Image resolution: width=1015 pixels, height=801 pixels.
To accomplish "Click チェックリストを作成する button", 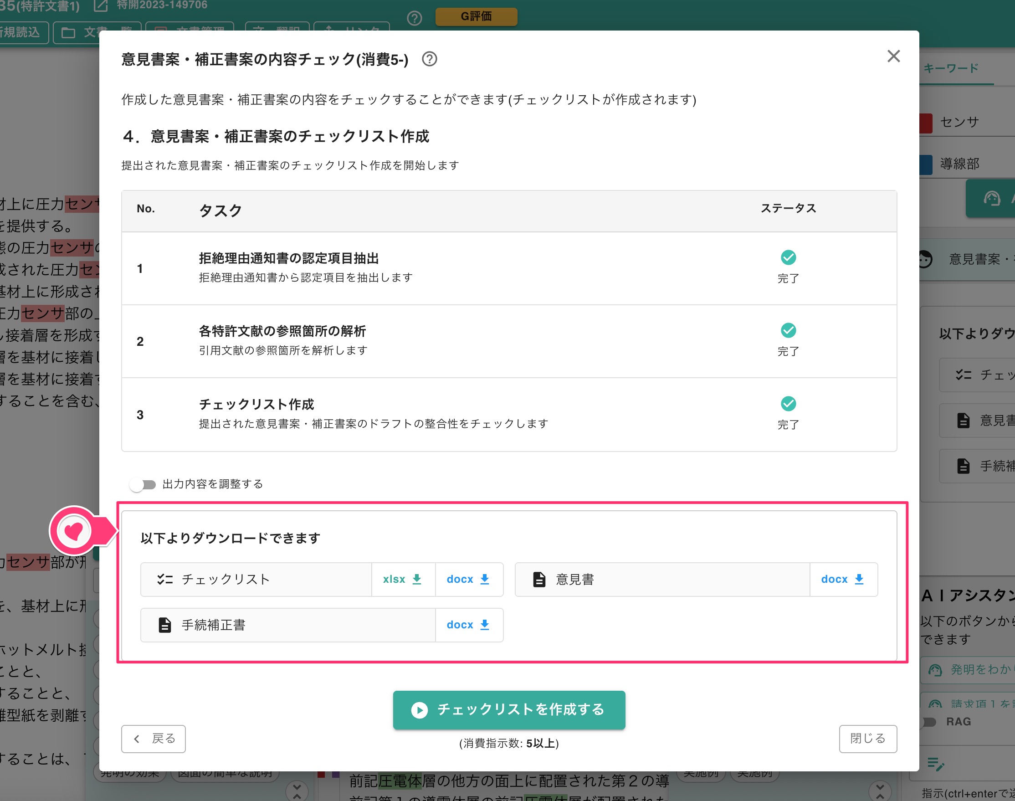I will point(509,709).
